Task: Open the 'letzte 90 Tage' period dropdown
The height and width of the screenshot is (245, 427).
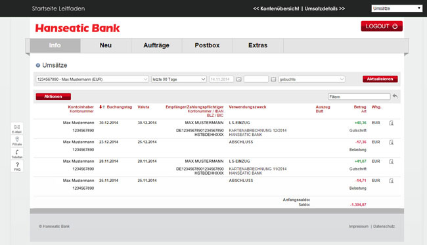Action: click(179, 79)
